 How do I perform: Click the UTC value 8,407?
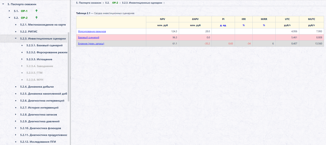tap(294, 44)
